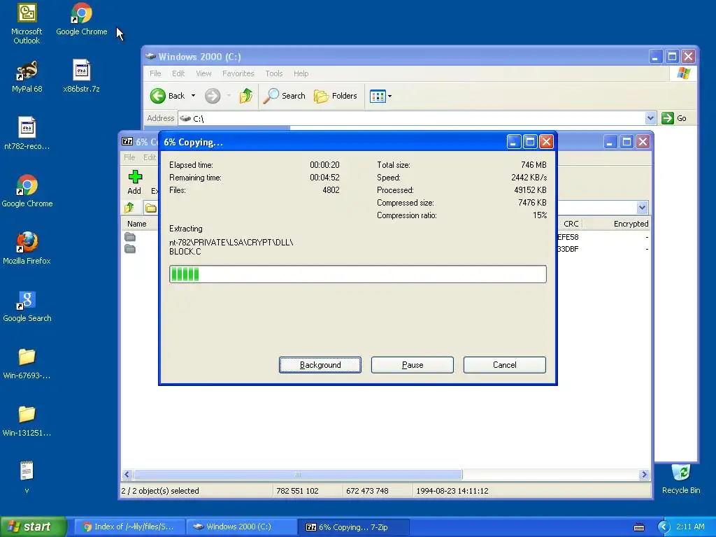Open View menu in Explorer window
The image size is (716, 537).
[203, 73]
